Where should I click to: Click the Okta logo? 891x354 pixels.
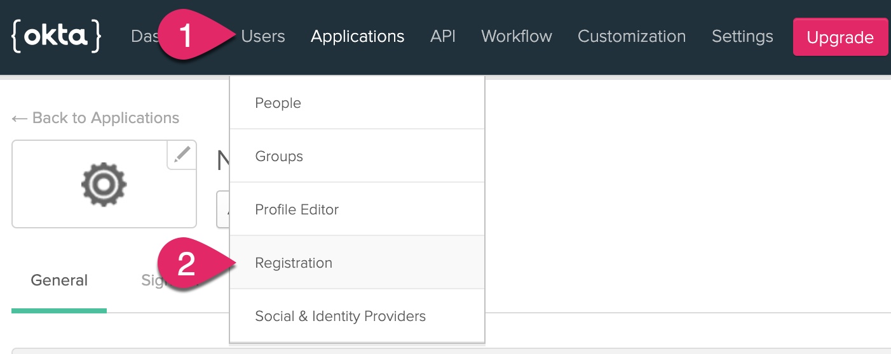click(x=56, y=36)
